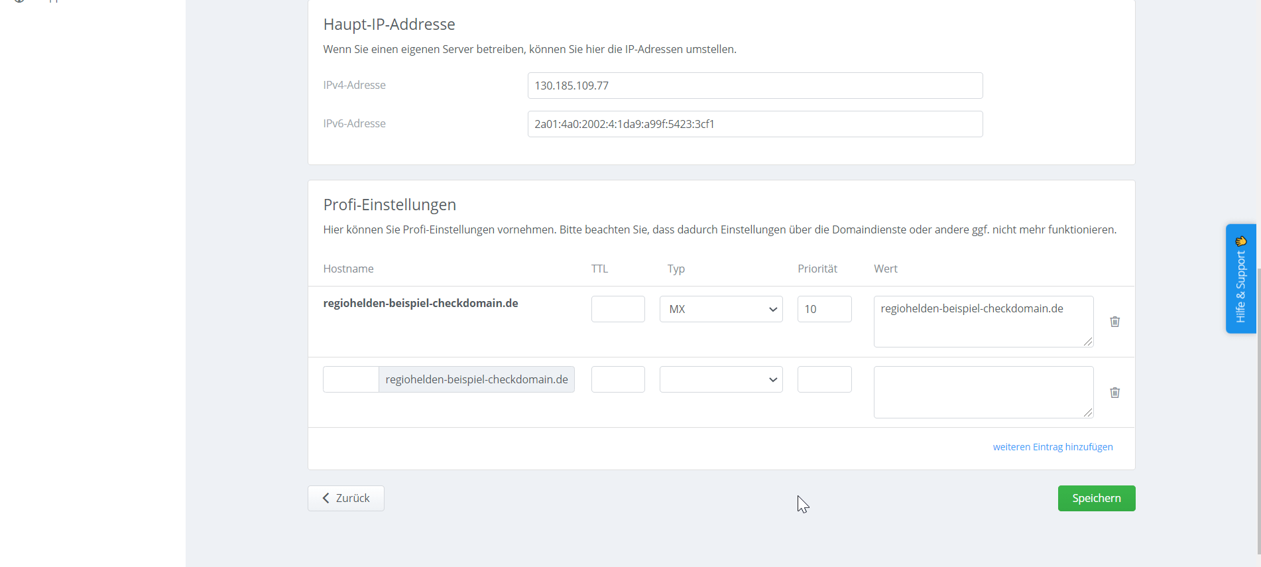Click the TTL field of the MX record
Viewport: 1261px width, 567px height.
[618, 309]
